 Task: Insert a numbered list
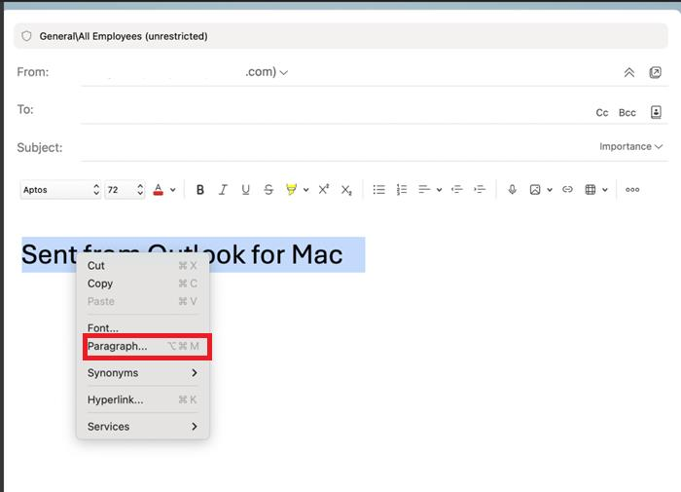[x=402, y=190]
